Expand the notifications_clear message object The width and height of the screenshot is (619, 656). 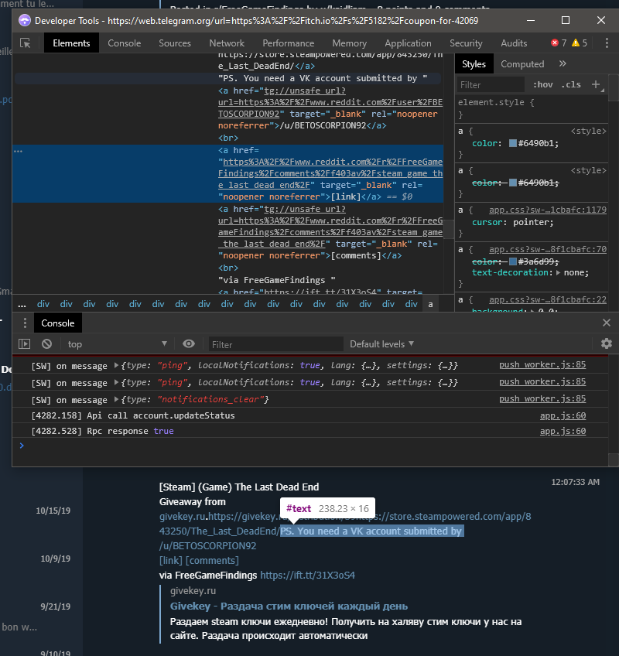(x=116, y=399)
